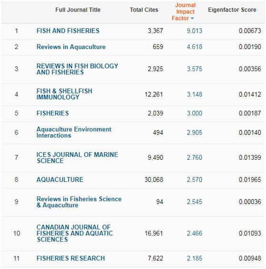Screen dimensions: 266x269
Task: Open FISH & SHELLFISH IMMUNOLOGY journal
Action: click(x=64, y=94)
